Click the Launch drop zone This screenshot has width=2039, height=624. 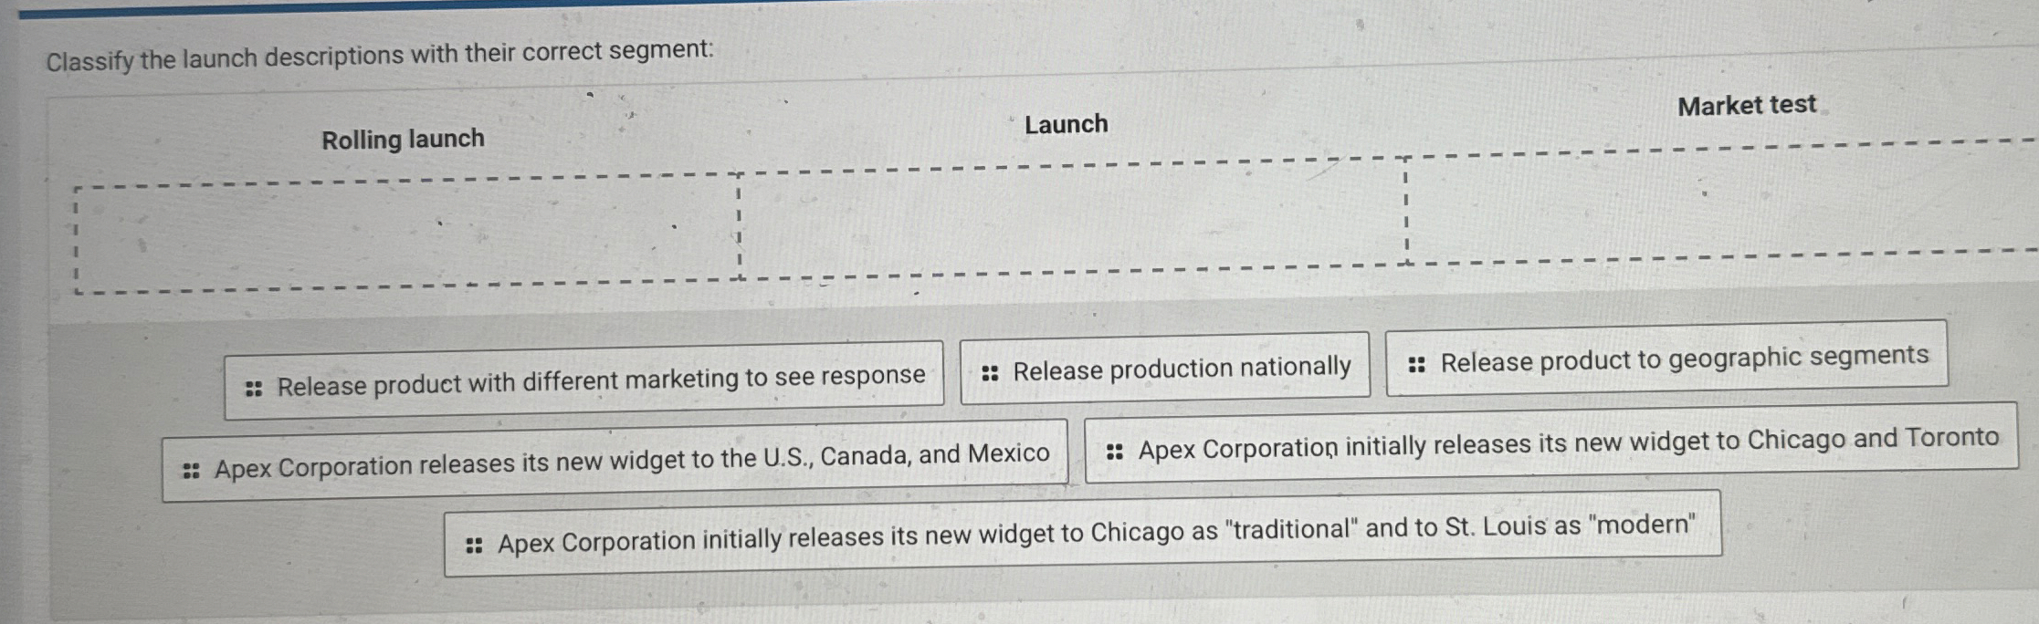[x=1073, y=217]
